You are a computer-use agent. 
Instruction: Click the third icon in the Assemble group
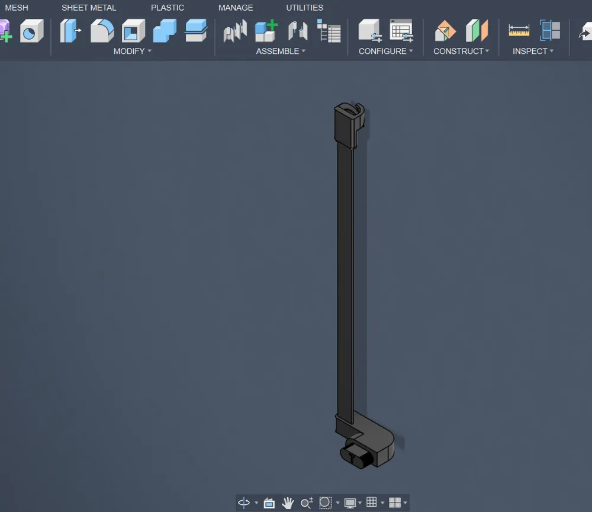pyautogui.click(x=298, y=31)
